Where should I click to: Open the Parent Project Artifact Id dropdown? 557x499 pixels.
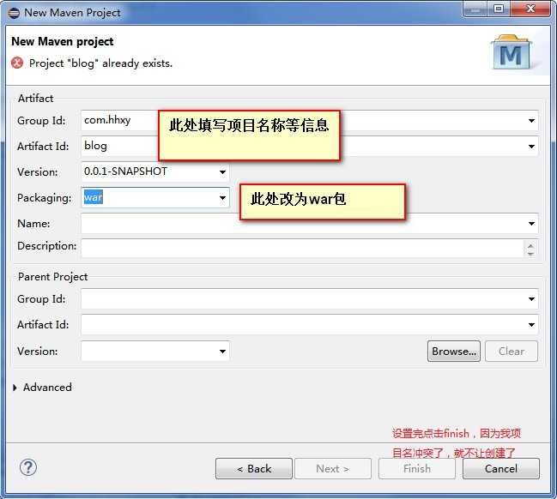click(x=531, y=325)
